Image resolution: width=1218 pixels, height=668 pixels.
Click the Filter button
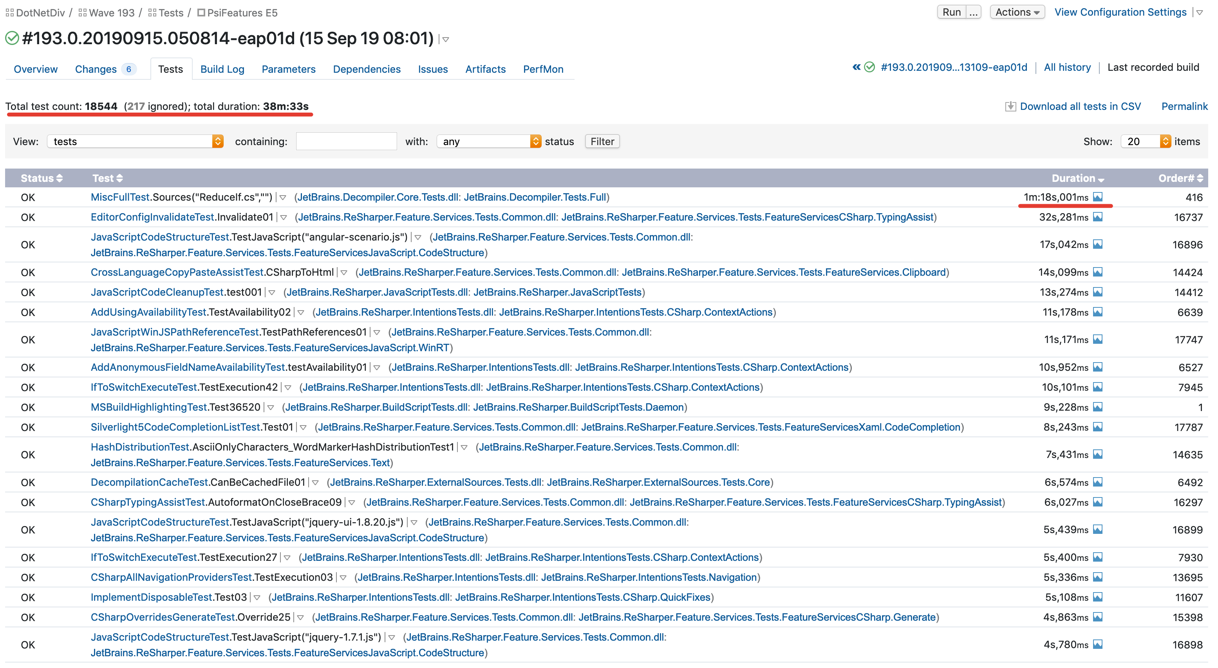click(602, 141)
